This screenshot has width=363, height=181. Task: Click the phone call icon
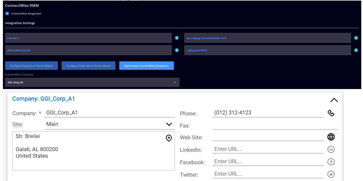click(x=331, y=113)
